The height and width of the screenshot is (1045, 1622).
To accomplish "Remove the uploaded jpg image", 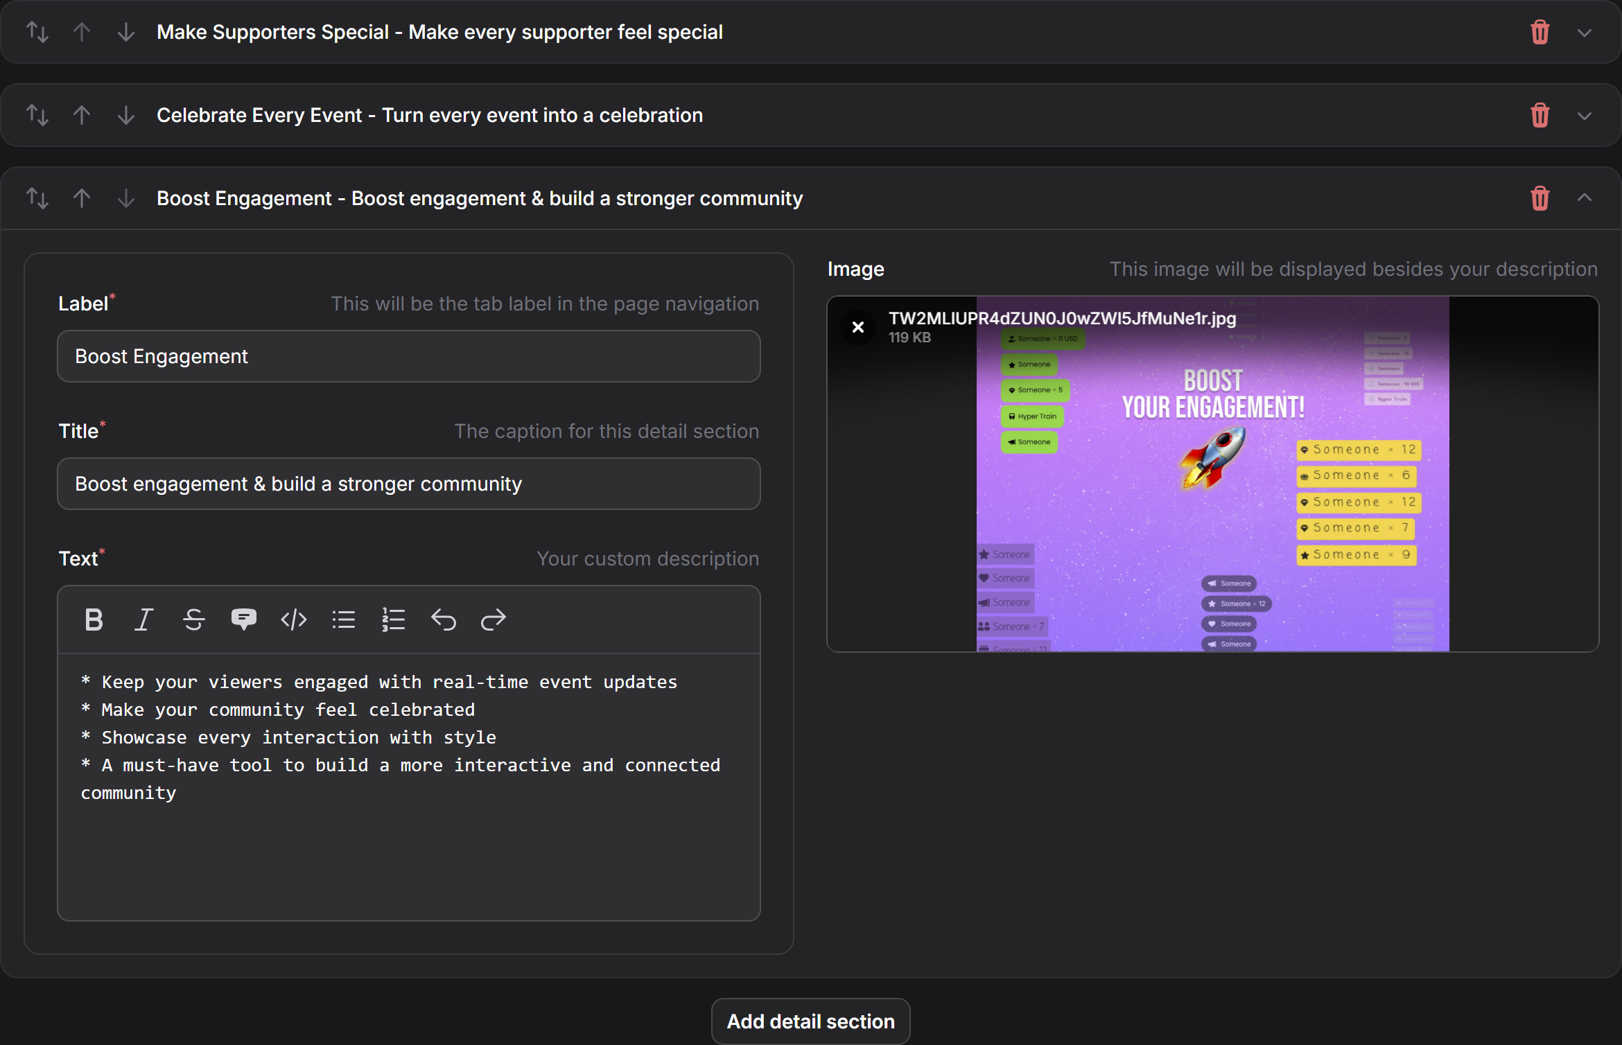I will pyautogui.click(x=857, y=326).
